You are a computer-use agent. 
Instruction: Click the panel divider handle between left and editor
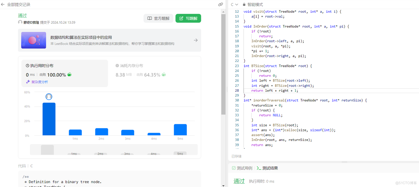click(227, 89)
